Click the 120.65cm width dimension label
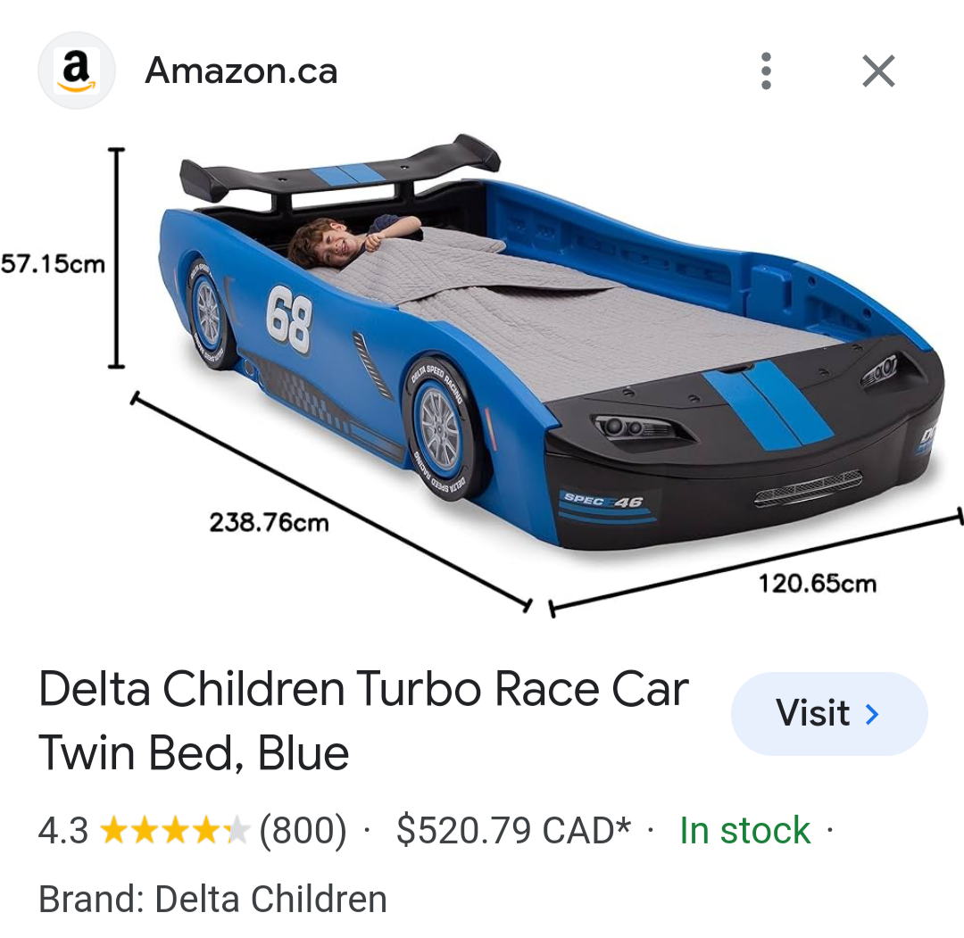This screenshot has height=938, width=964. 817,584
